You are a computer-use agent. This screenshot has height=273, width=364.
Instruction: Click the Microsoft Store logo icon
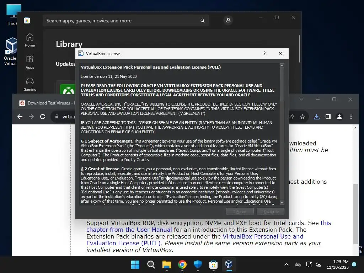click(x=27, y=21)
